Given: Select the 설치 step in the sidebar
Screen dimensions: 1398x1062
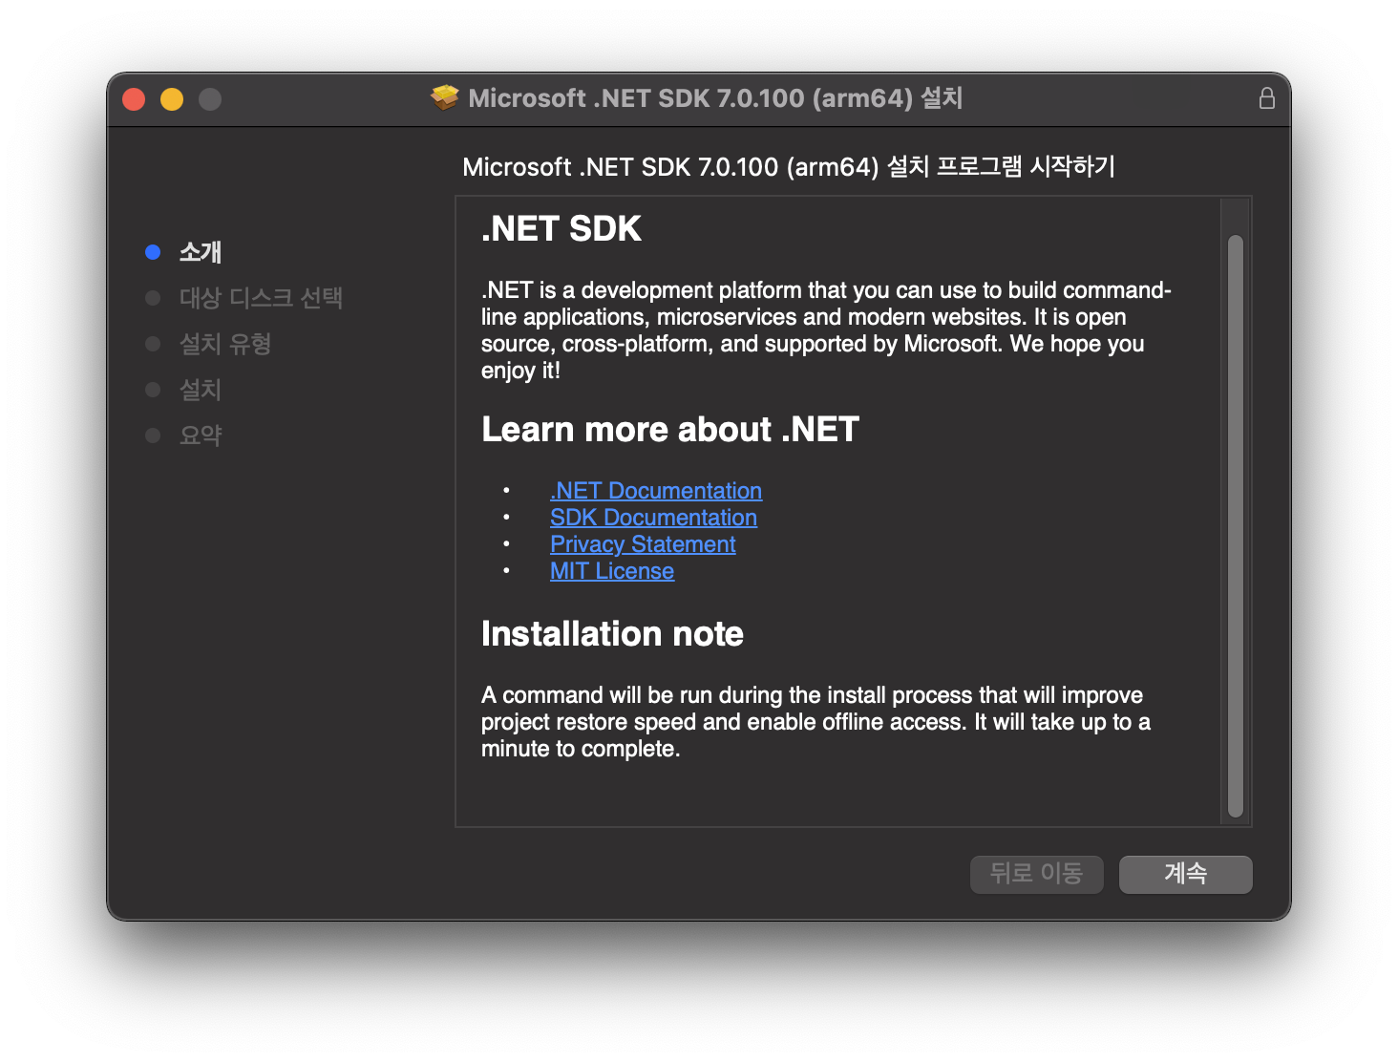Looking at the screenshot, I should [201, 390].
